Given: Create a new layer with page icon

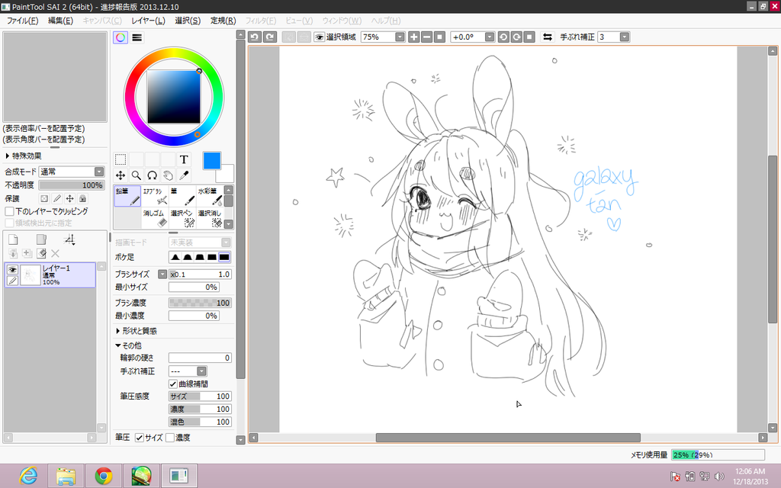Looking at the screenshot, I should coord(14,239).
